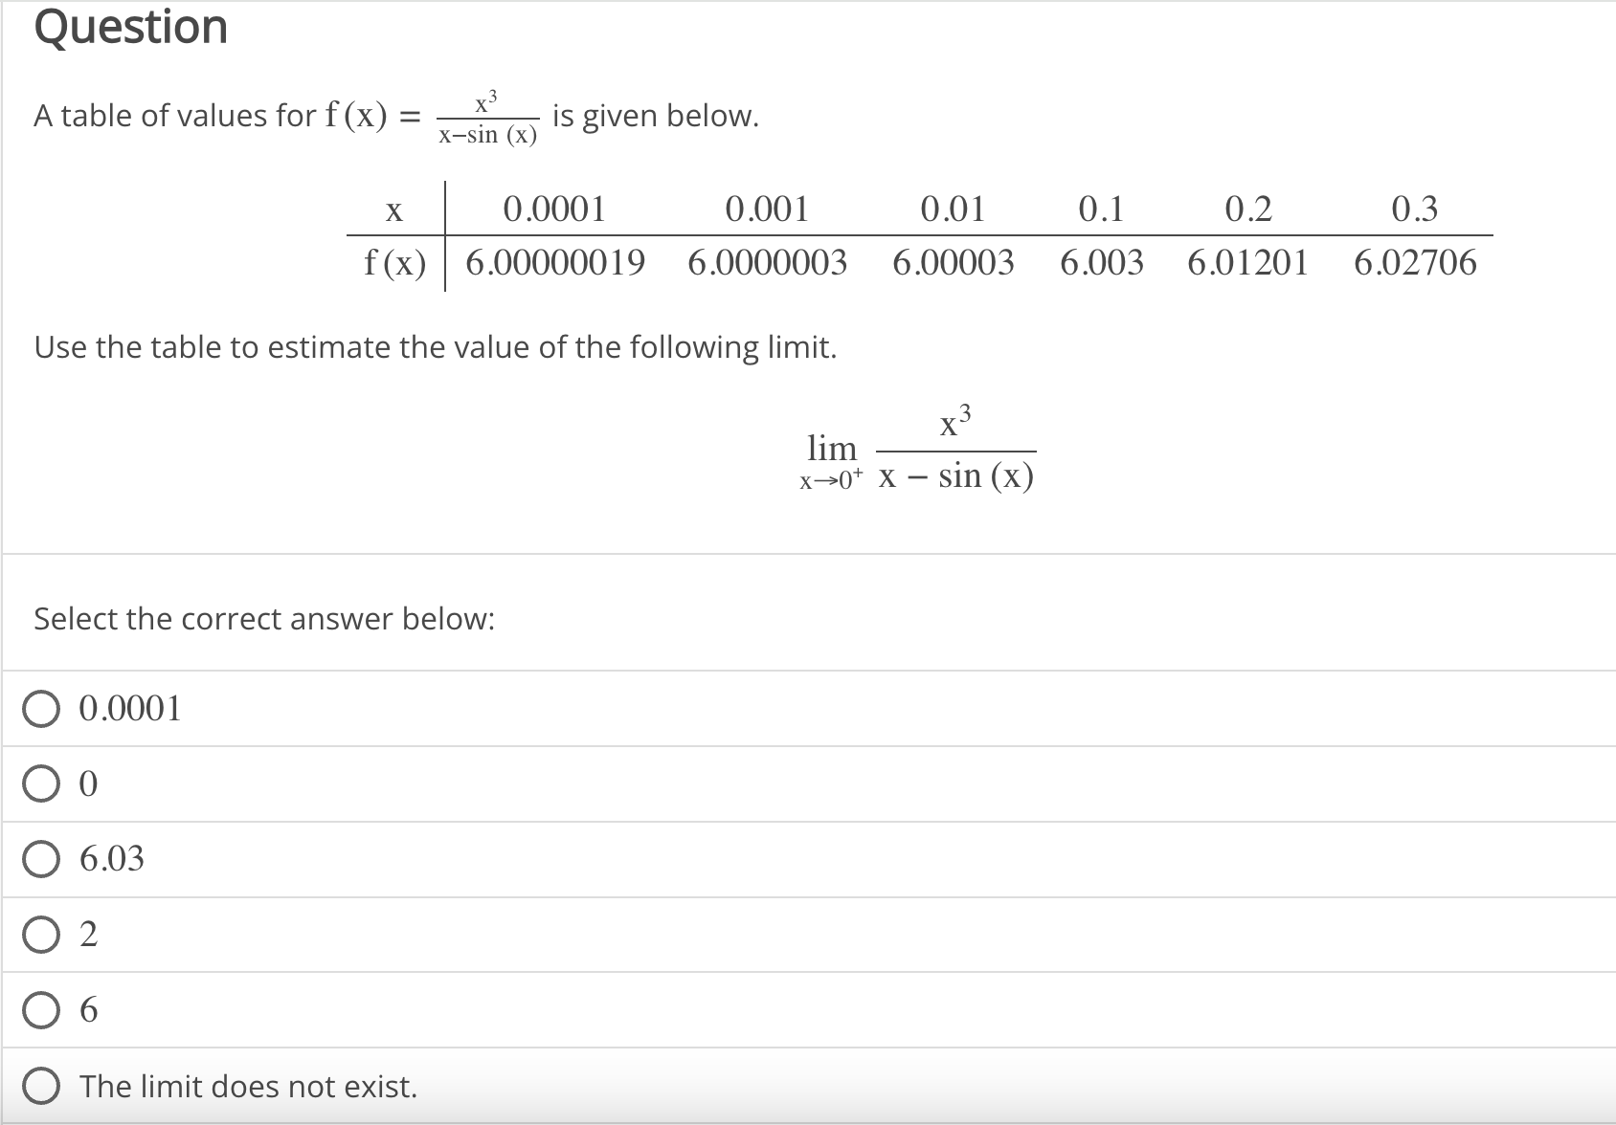The width and height of the screenshot is (1616, 1125).
Task: Select the radio button for 0
Action: click(x=40, y=783)
